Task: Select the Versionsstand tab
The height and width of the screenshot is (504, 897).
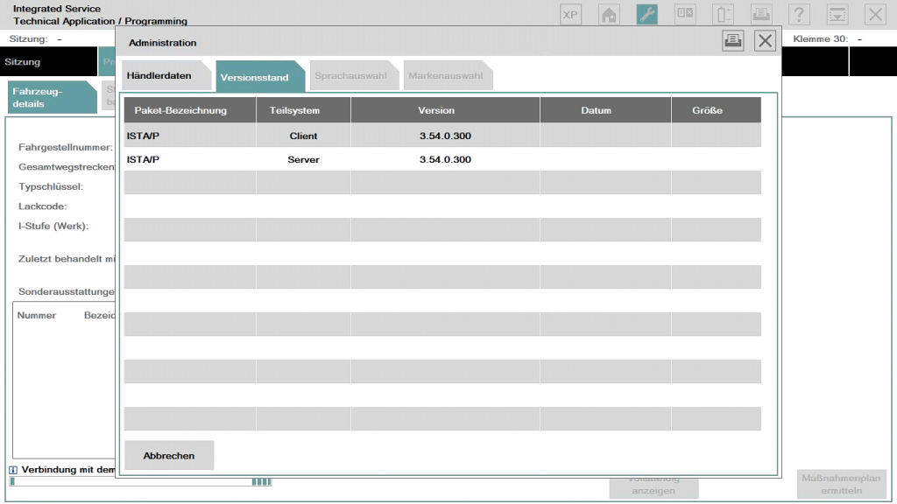Action: (259, 77)
